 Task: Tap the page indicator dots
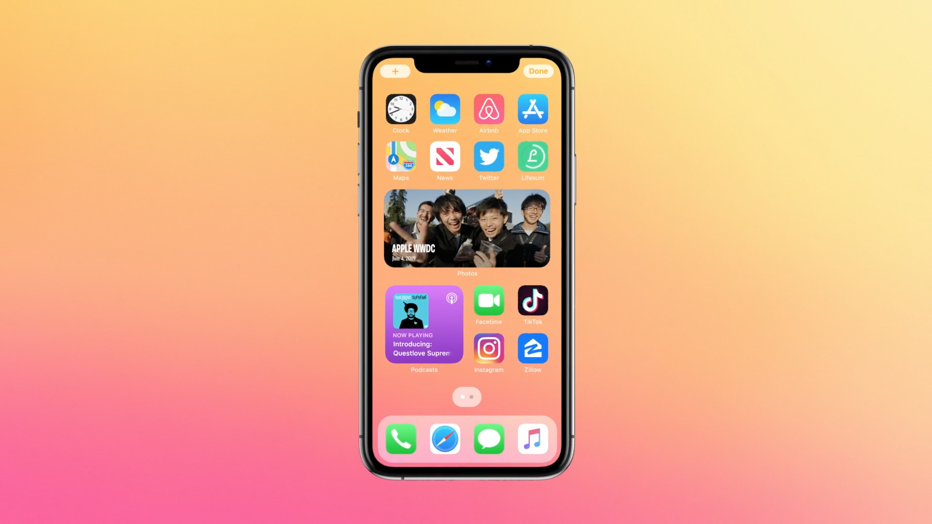tap(467, 397)
